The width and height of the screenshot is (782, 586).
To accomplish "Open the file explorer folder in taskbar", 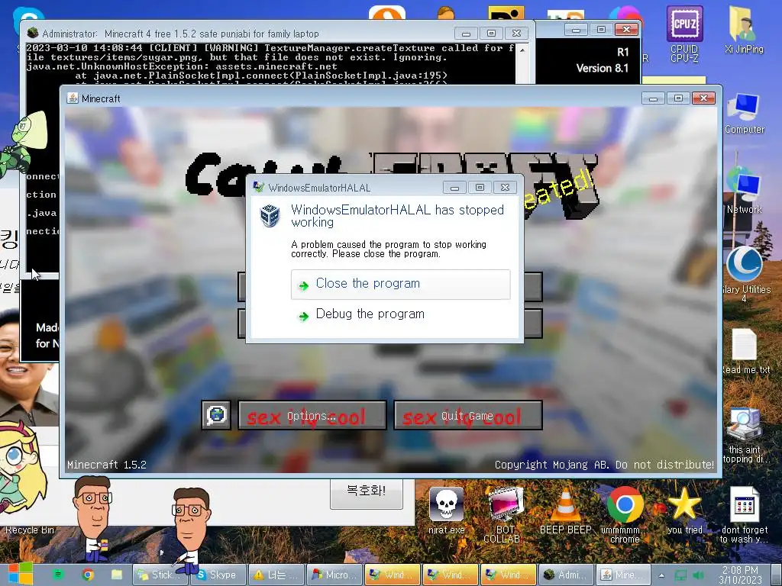I will (x=117, y=575).
